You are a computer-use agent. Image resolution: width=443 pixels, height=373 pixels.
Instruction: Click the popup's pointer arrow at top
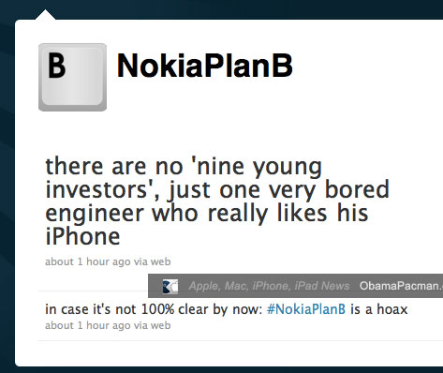pyautogui.click(x=45, y=15)
